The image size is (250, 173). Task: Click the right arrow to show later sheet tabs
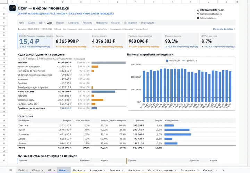223,170
